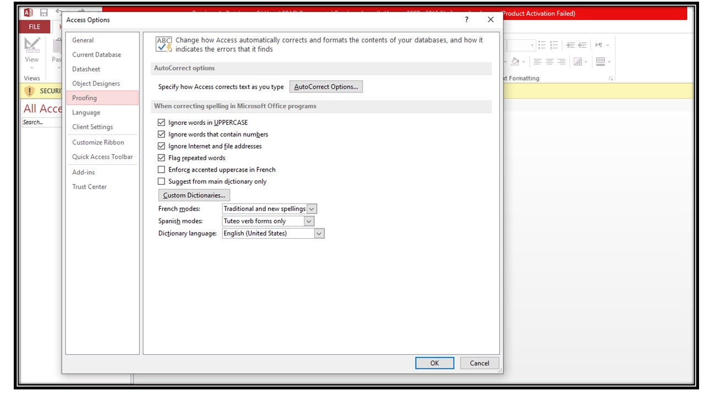Image resolution: width=704 pixels, height=396 pixels.
Task: Click the navigation pane Search box
Action: (x=42, y=122)
